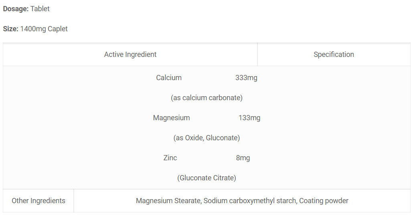This screenshot has width=413, height=218.
Task: Click the 8mg zinc amount
Action: point(243,158)
